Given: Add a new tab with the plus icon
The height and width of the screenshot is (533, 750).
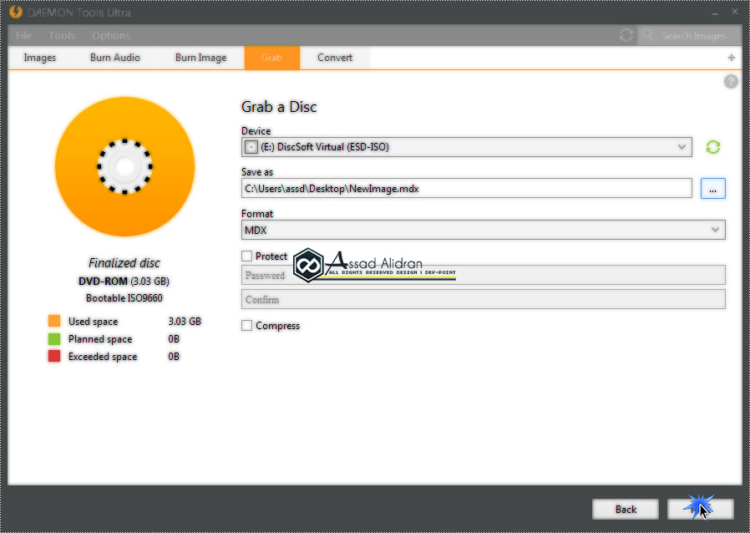Looking at the screenshot, I should pos(732,58).
